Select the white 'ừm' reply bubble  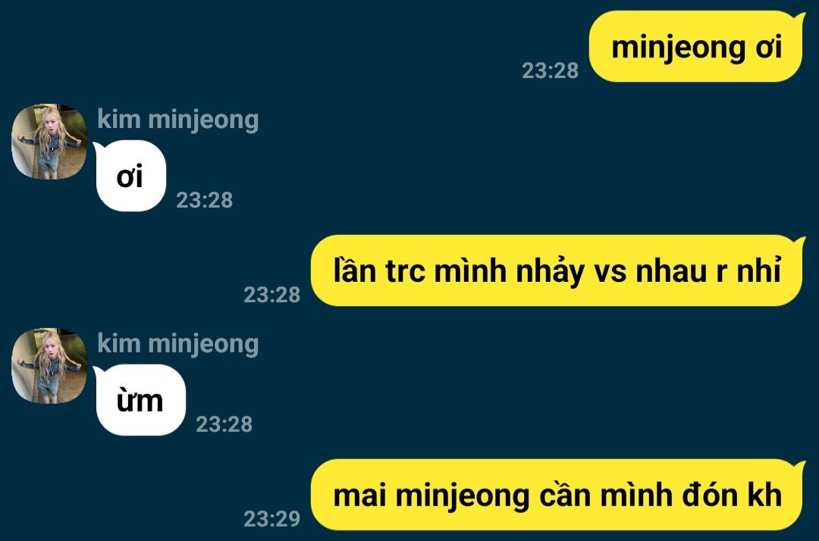[140, 400]
